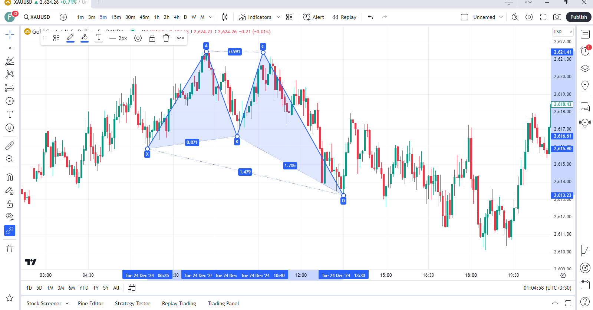
Task: Open the USD currency dropdown
Action: (563, 32)
